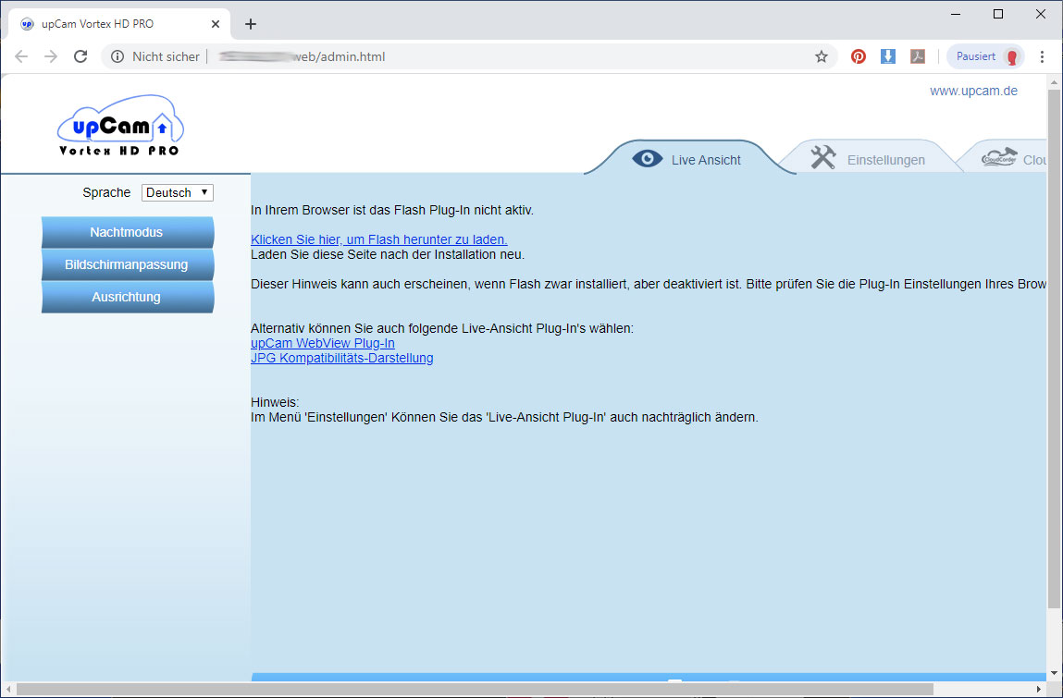Open the site info icon next to Nicht sicher
The width and height of the screenshot is (1063, 698).
click(x=117, y=57)
